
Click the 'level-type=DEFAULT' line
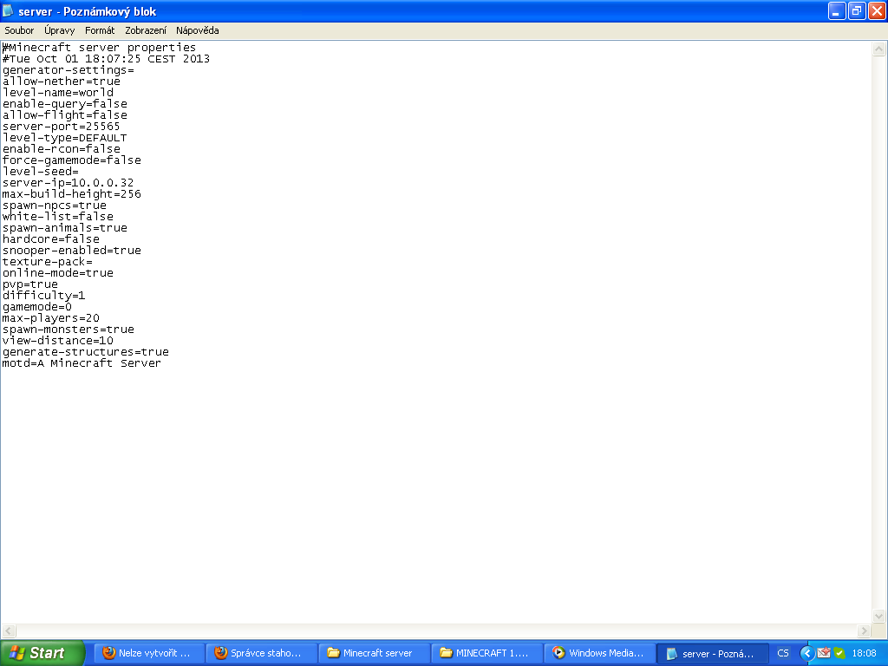pos(64,138)
